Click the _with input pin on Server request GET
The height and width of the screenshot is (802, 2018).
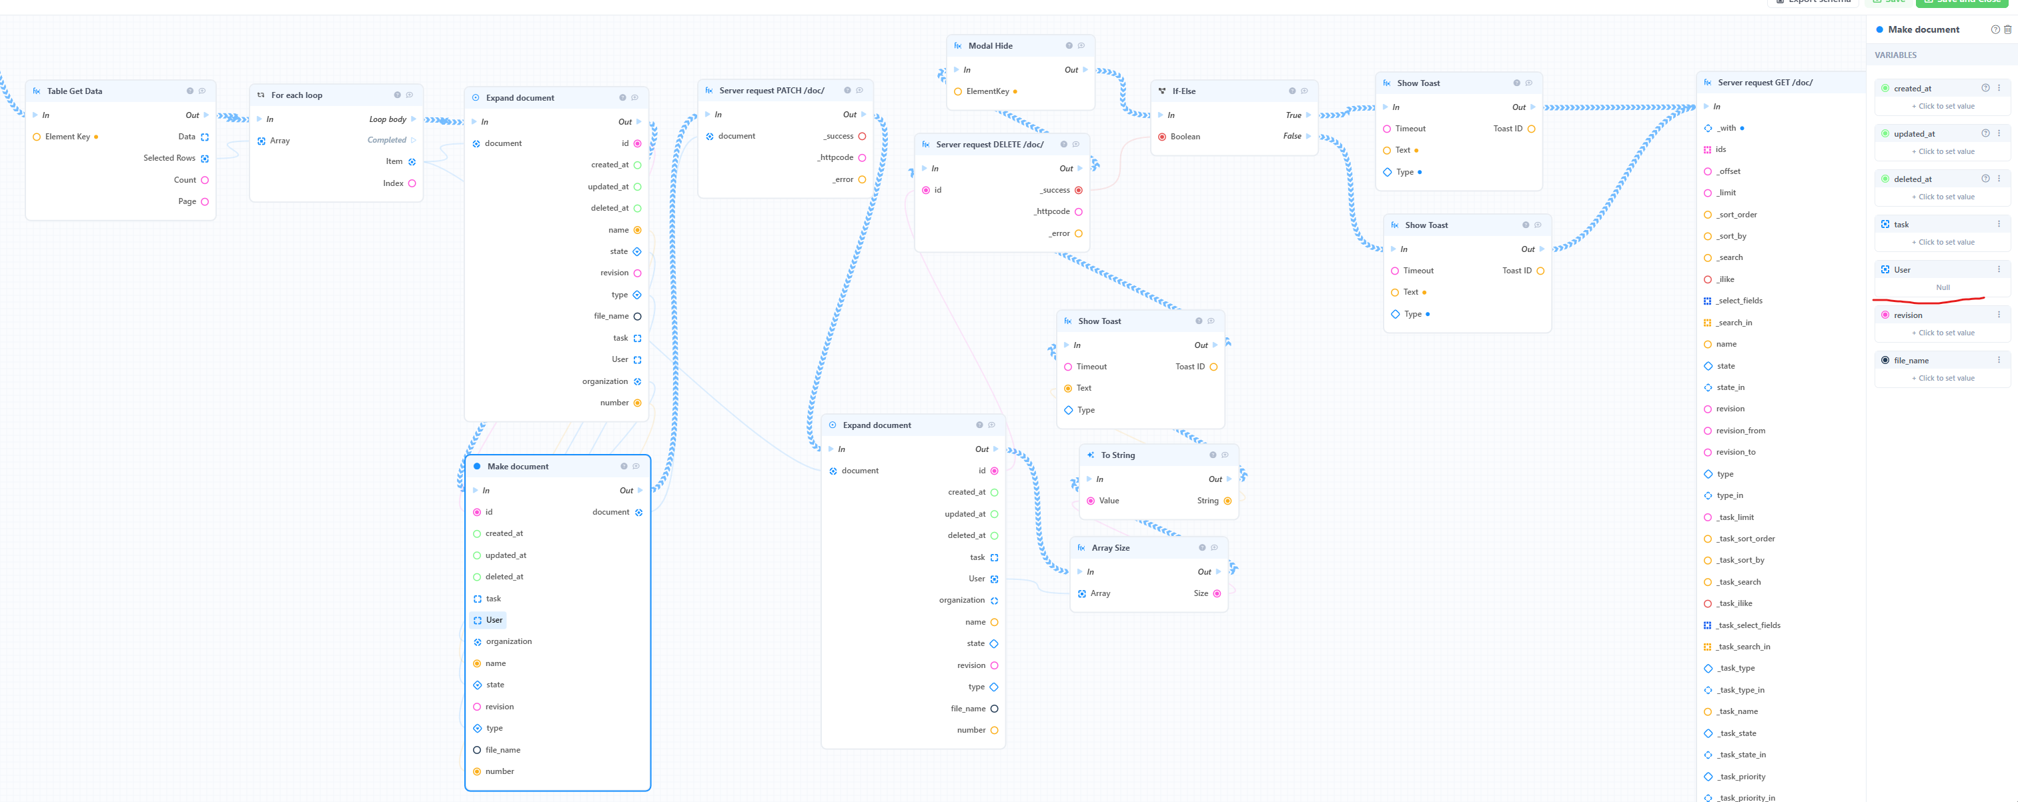[1708, 129]
